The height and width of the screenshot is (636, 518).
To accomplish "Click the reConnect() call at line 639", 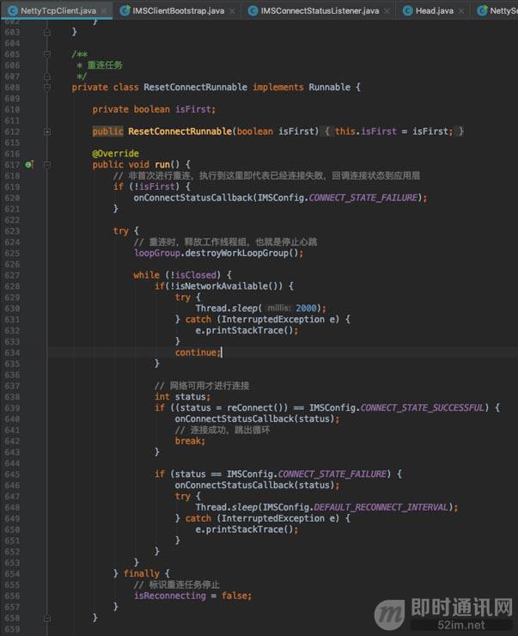I will click(x=257, y=407).
